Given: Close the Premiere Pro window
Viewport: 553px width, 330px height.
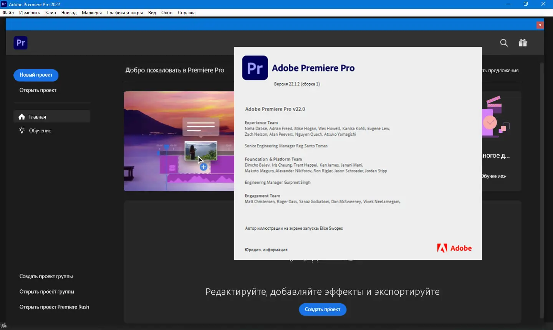Looking at the screenshot, I should (543, 4).
